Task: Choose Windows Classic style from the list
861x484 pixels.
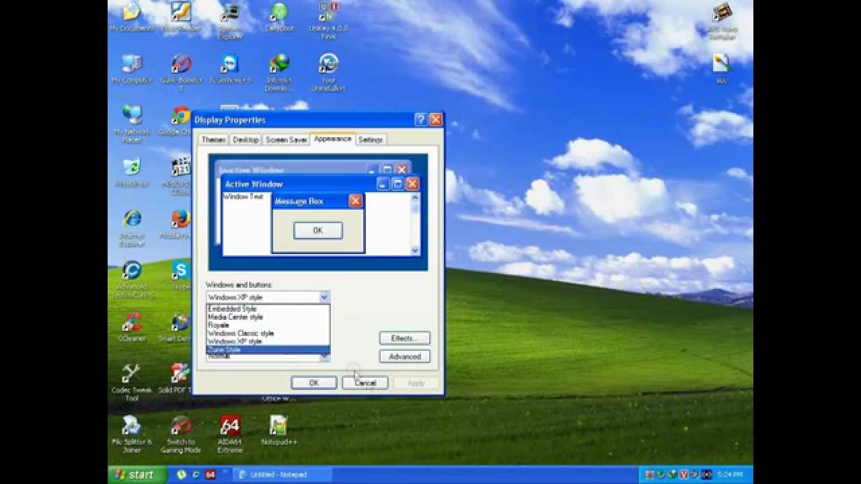Action: 268,333
